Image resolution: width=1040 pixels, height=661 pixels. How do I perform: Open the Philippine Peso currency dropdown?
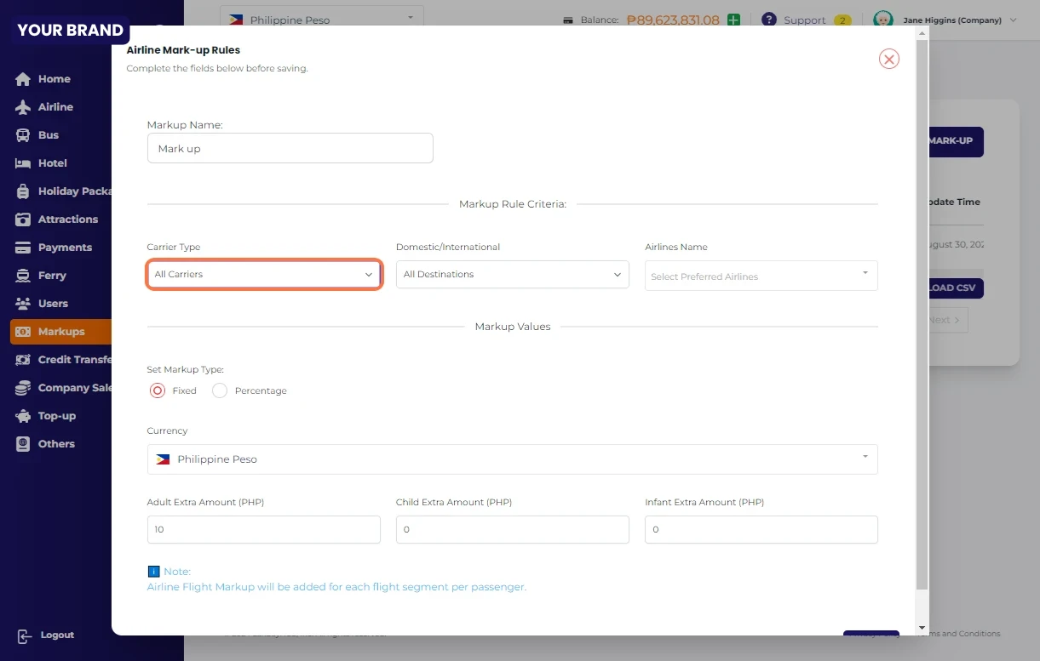[512, 459]
